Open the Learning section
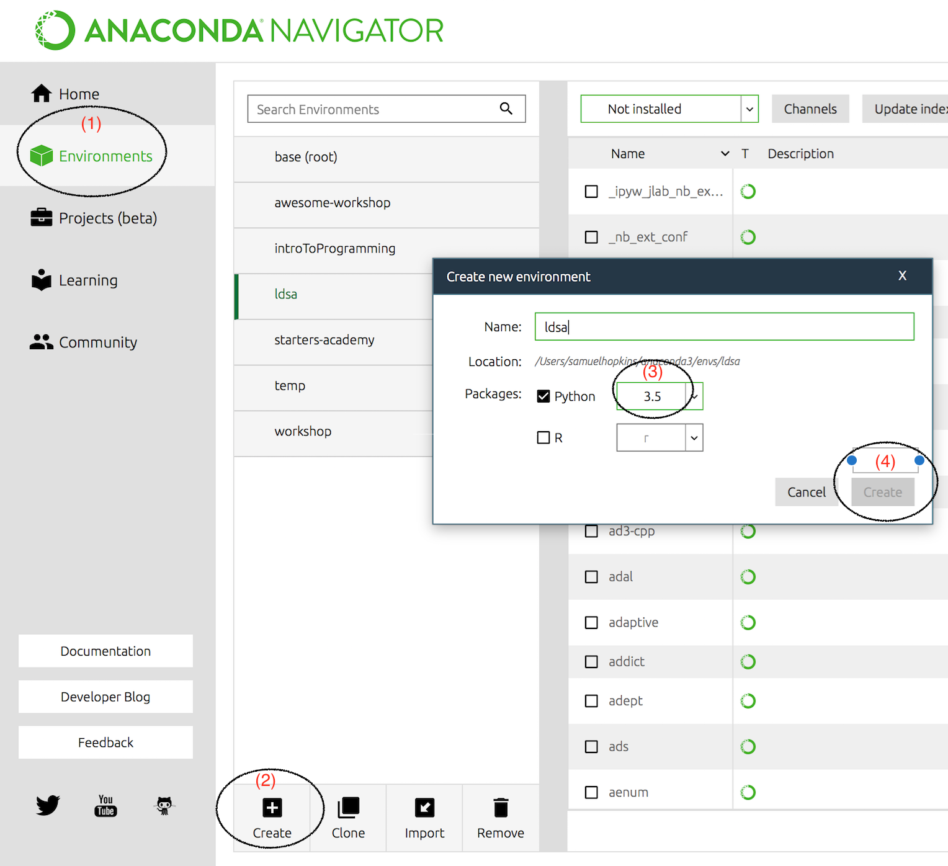The image size is (948, 866). (x=74, y=280)
